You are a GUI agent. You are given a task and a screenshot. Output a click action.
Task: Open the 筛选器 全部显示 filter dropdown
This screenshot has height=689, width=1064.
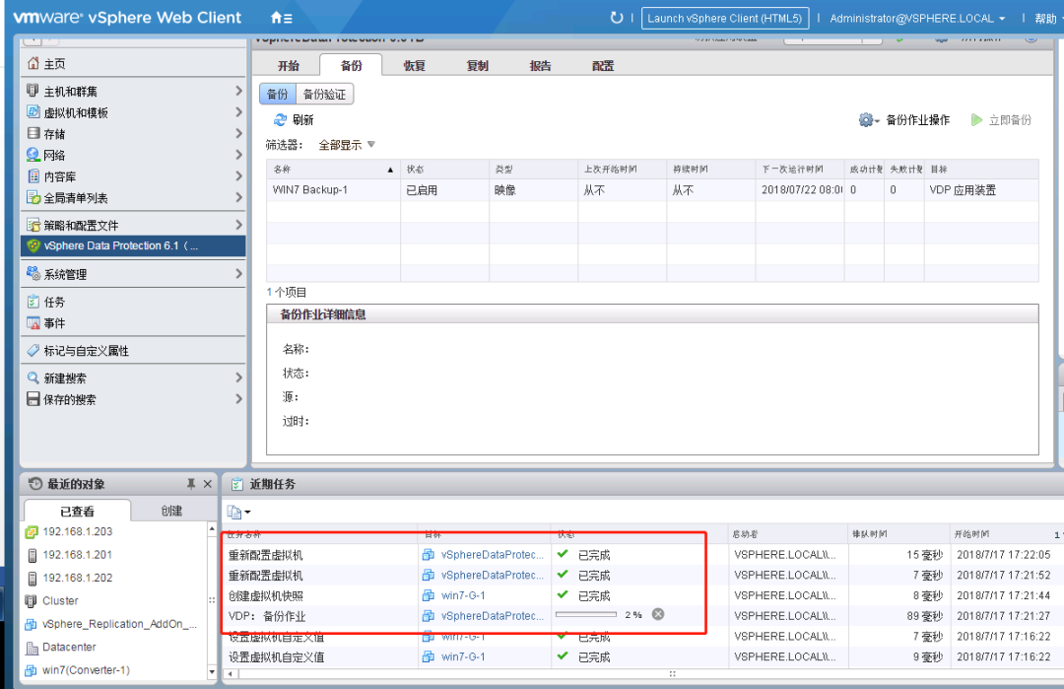[347, 145]
